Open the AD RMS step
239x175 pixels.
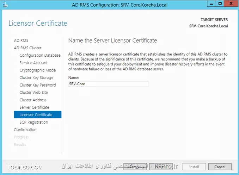tap(21, 40)
